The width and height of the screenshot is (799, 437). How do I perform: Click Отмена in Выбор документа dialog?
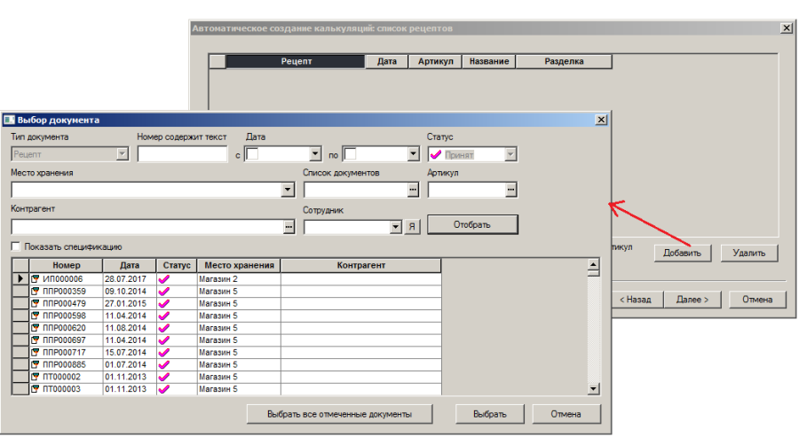pos(566,414)
